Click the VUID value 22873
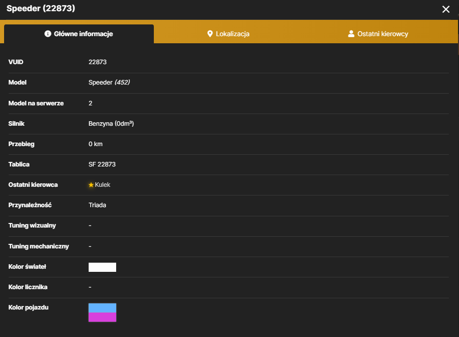459x337 pixels. [98, 62]
